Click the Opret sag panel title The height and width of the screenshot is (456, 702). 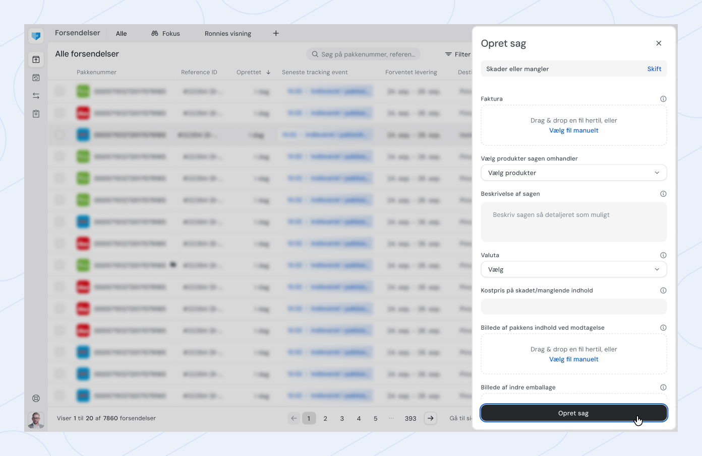coord(503,43)
